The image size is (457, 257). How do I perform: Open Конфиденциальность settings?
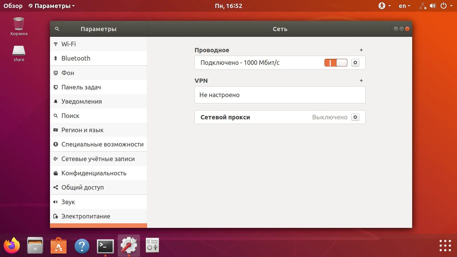(x=99, y=173)
